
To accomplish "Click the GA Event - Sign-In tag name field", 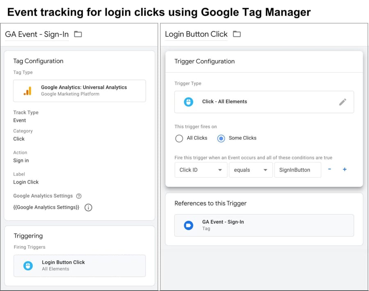I will tap(37, 34).
